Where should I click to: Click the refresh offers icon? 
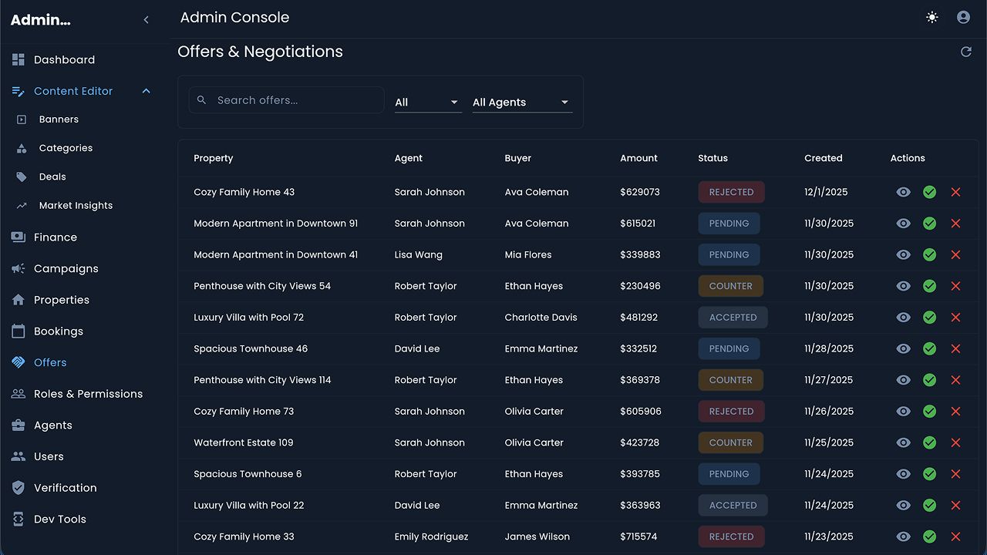pyautogui.click(x=965, y=52)
